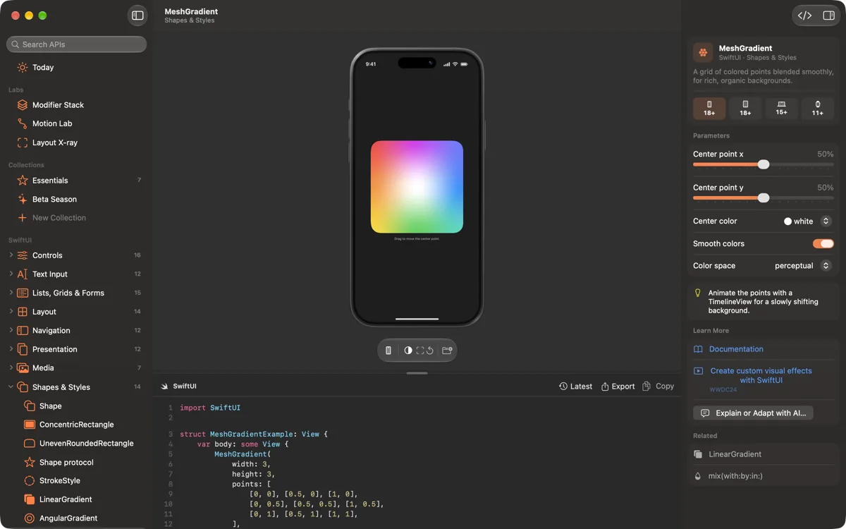Click the device frame icon in the preview toolbar
This screenshot has width=846, height=529.
pyautogui.click(x=388, y=351)
